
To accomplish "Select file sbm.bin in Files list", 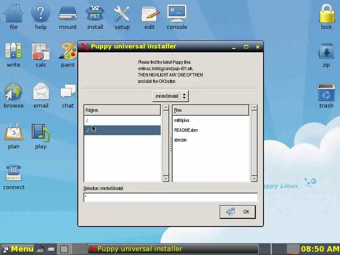I will (180, 140).
